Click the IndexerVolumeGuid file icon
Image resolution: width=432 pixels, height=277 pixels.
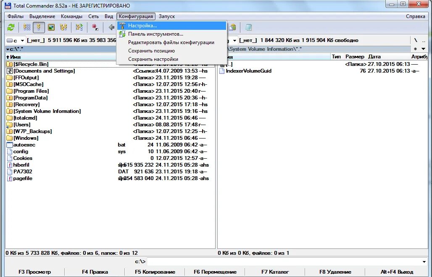[x=222, y=71]
